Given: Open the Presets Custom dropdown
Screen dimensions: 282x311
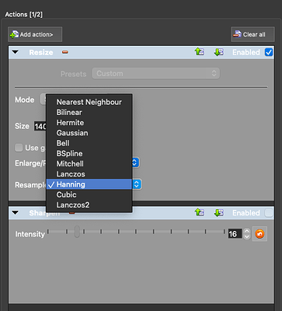Looking at the screenshot, I should click(x=156, y=74).
